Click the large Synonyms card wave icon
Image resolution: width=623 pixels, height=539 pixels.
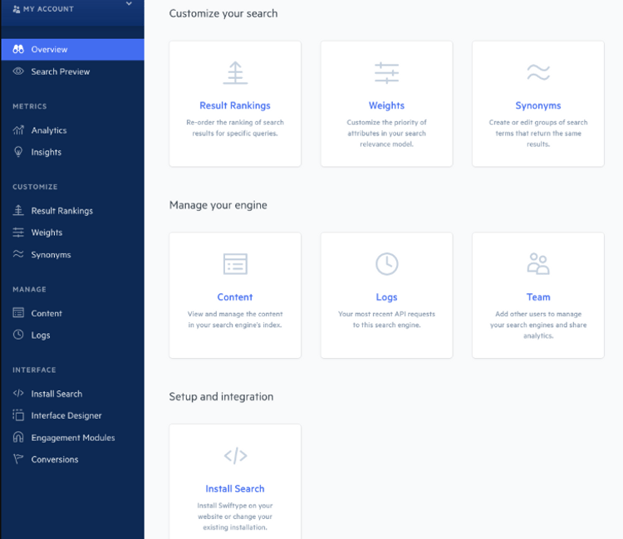pyautogui.click(x=538, y=72)
